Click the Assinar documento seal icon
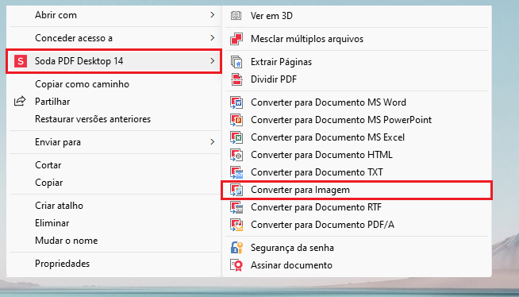Viewport: 519px width, 297px height. [x=236, y=265]
